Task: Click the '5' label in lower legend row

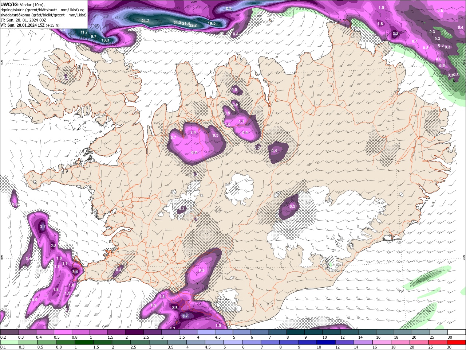Action: [225, 347]
